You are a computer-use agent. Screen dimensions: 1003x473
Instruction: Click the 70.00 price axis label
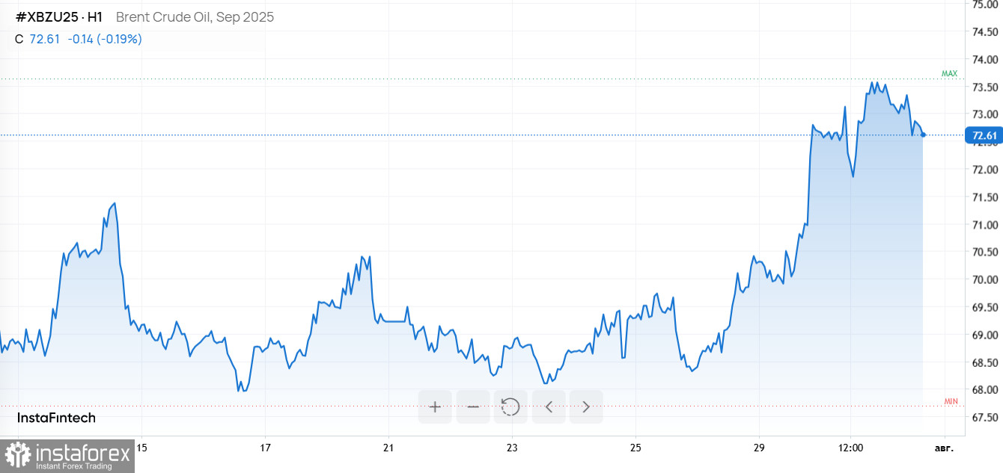(x=985, y=279)
